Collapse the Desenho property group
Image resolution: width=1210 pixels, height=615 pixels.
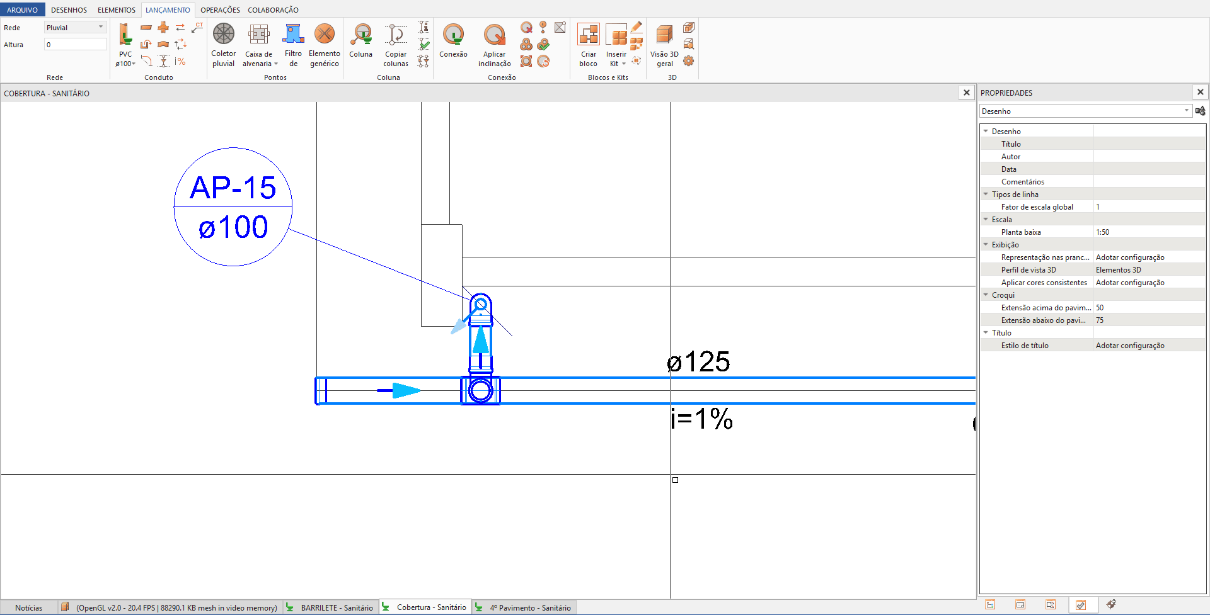coord(986,131)
